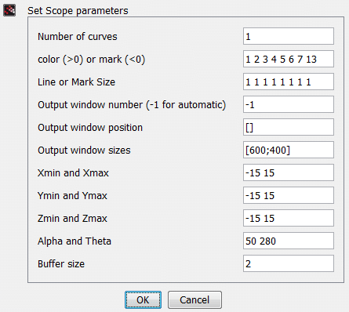The image size is (349, 312).
Task: Click the Xmin and Xmax field
Action: pyautogui.click(x=289, y=172)
